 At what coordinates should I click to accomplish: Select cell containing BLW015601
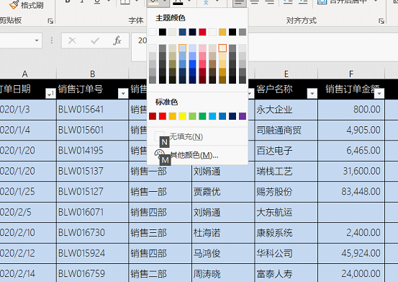[92, 131]
